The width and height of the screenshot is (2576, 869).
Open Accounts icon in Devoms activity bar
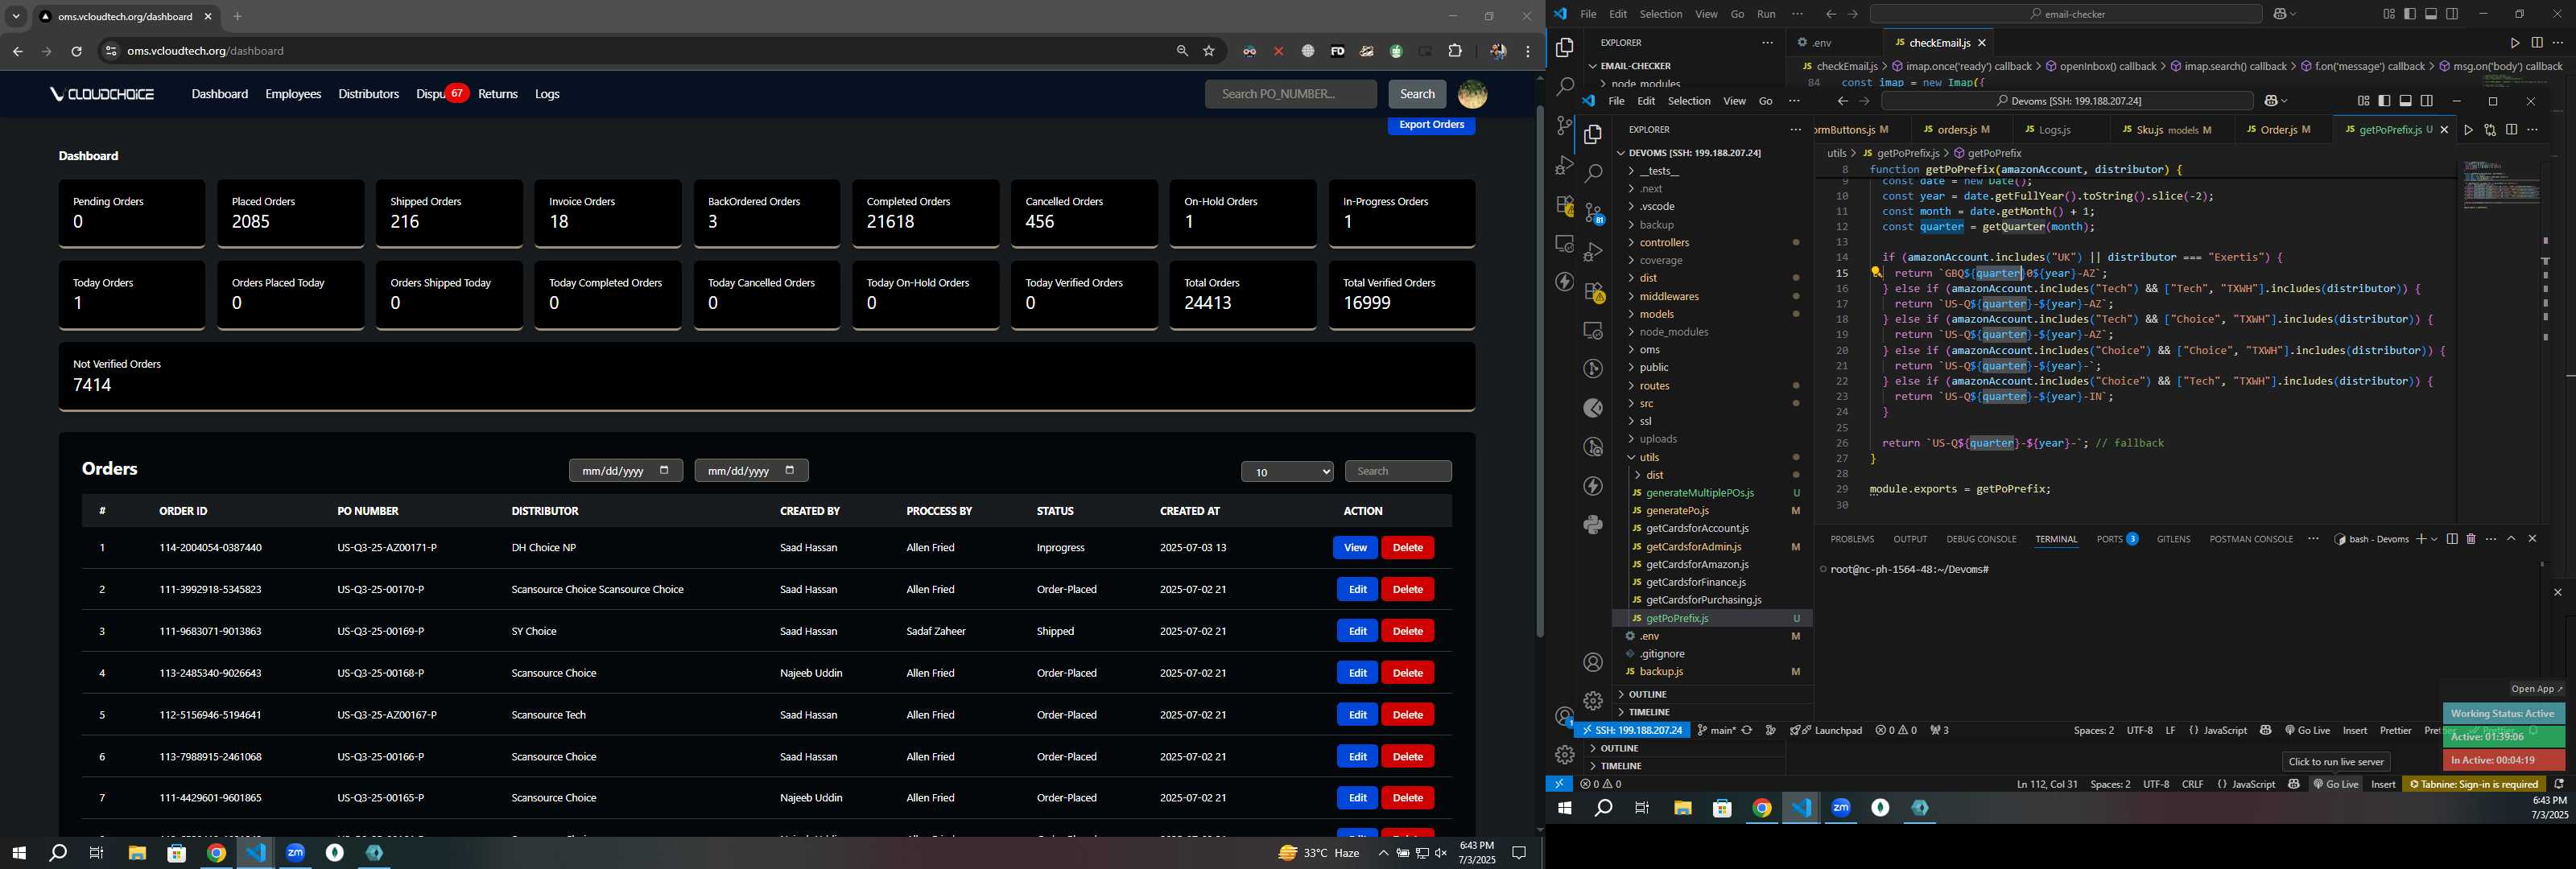coord(1594,662)
